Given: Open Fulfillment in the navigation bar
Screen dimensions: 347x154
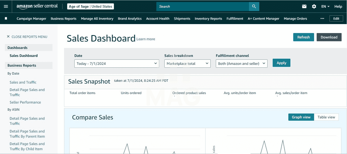Looking at the screenshot, I should point(235,18).
